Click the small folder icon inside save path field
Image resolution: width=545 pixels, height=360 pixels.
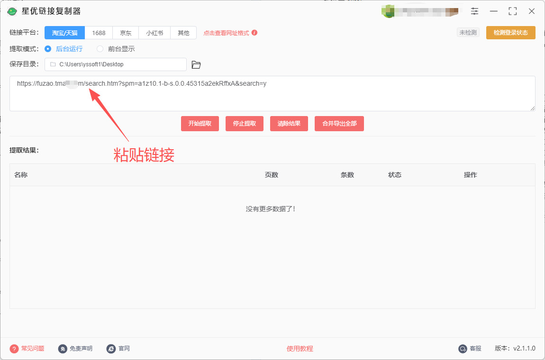53,64
